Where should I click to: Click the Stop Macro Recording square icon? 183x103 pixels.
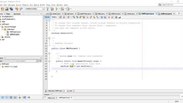coord(112,17)
